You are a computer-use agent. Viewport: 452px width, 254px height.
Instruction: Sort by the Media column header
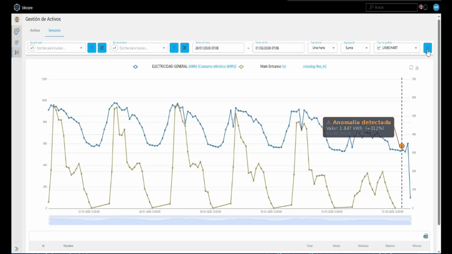336,246
